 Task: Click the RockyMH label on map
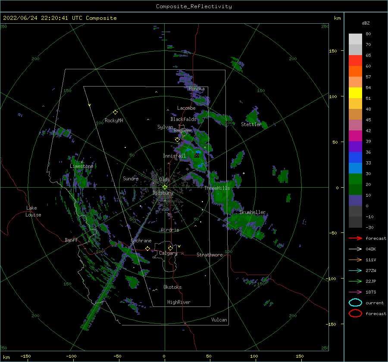click(114, 121)
